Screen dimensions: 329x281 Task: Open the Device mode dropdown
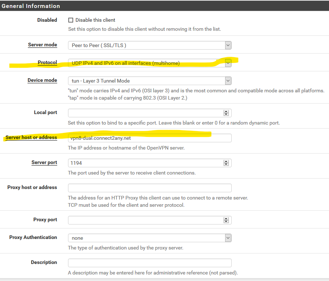pos(149,81)
